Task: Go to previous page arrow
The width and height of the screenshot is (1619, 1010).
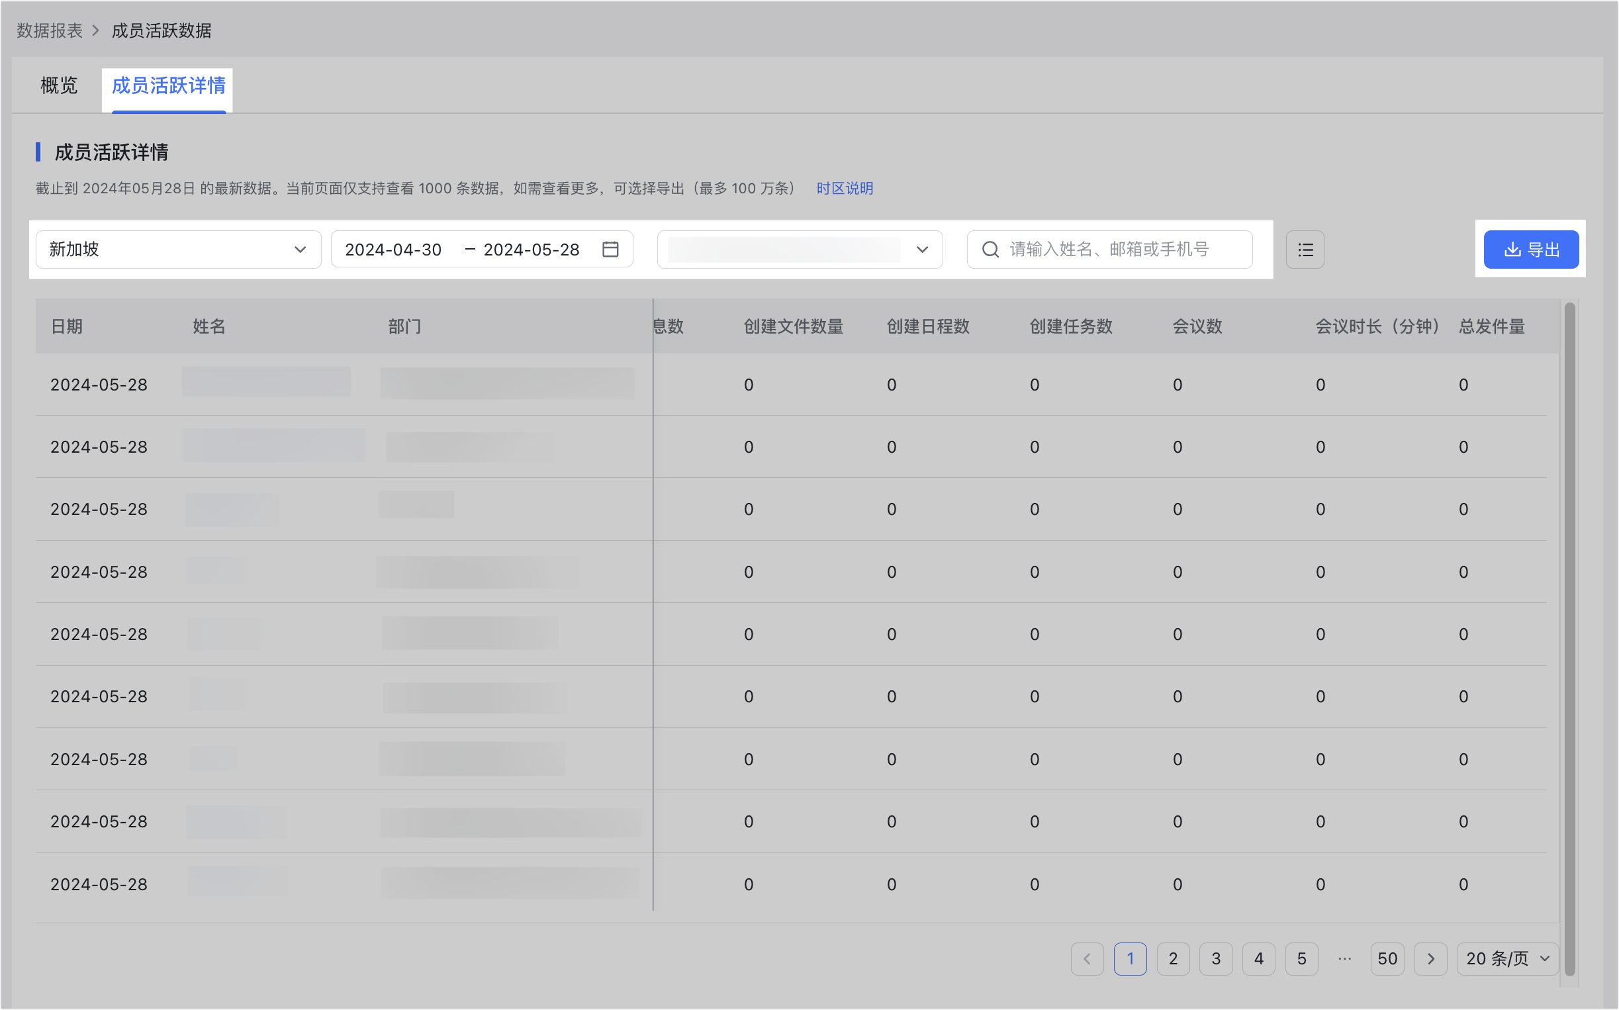Action: [1087, 958]
